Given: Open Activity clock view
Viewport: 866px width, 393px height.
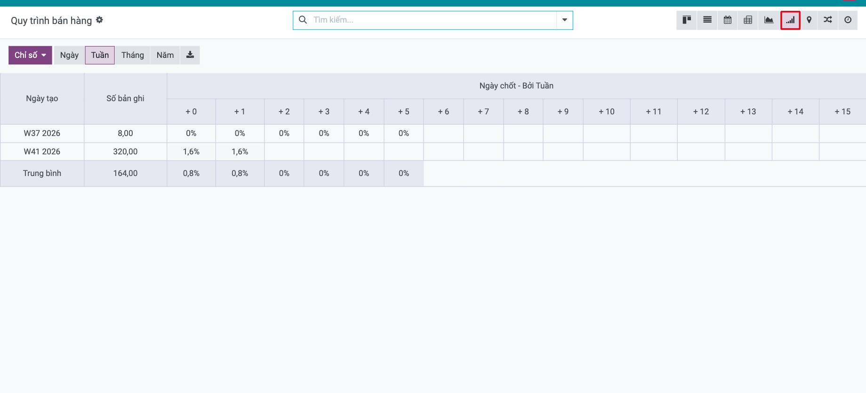Looking at the screenshot, I should [848, 20].
